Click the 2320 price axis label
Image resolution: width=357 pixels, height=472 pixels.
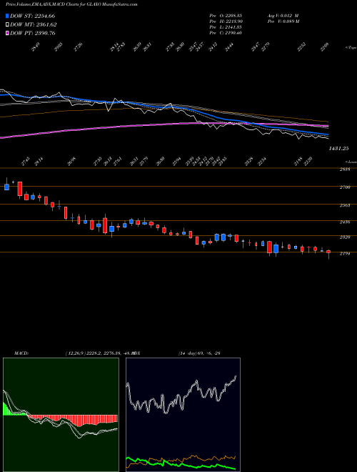[x=344, y=237]
